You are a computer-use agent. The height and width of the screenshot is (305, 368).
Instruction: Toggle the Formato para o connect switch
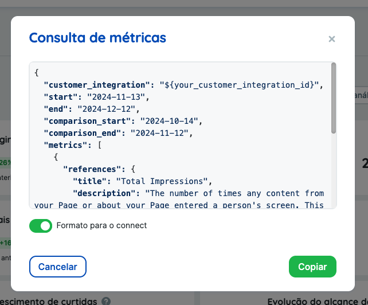coord(41,226)
